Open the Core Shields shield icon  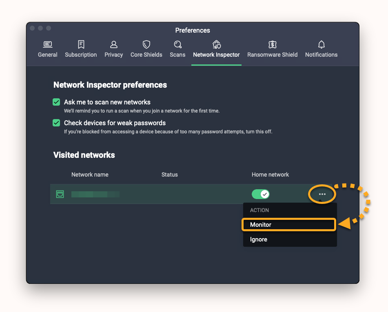146,44
